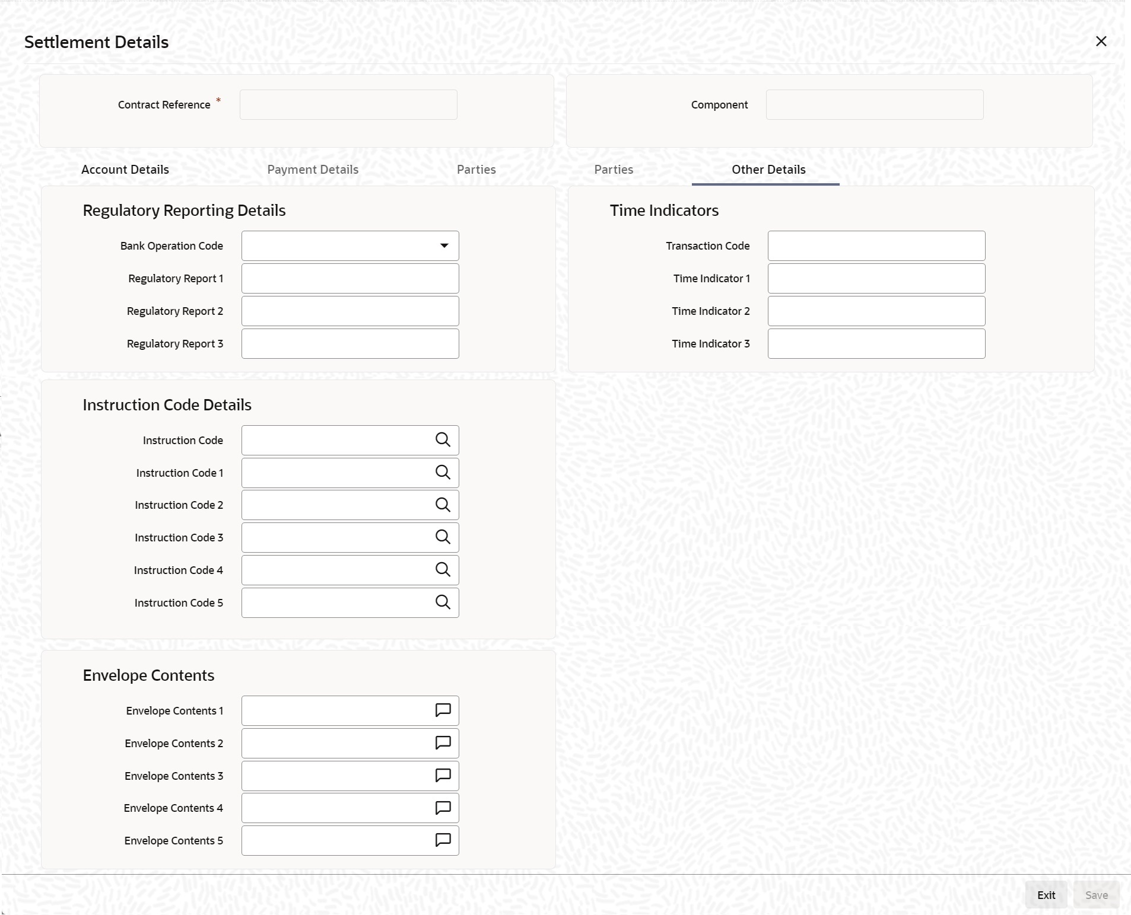
Task: Open the Parties tab next to Other Details
Action: tap(614, 170)
